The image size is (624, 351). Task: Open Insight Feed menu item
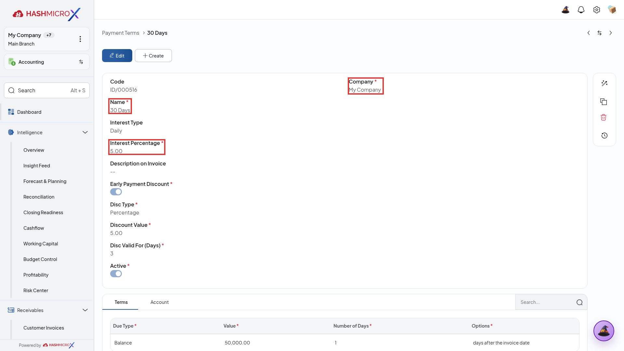click(37, 166)
